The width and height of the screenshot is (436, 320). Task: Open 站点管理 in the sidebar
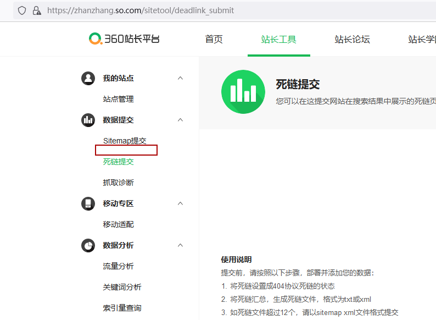118,99
